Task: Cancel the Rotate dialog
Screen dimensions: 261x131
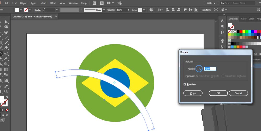Action: pos(238,93)
